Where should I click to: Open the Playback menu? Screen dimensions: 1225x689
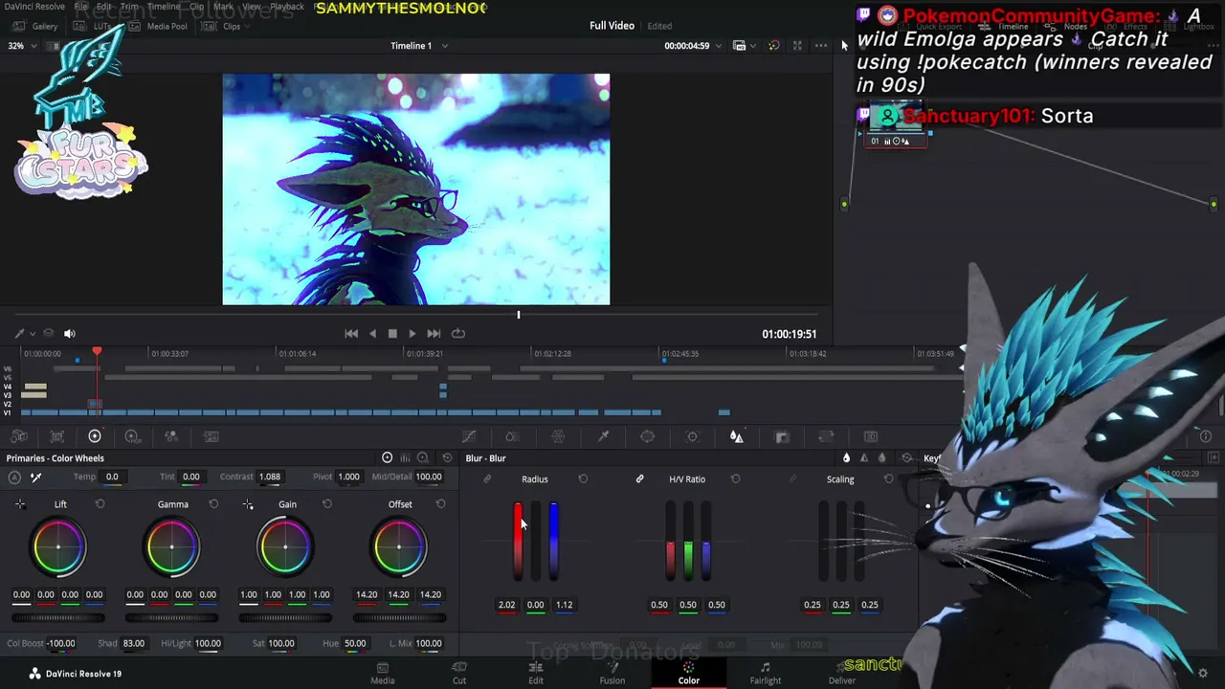(286, 7)
